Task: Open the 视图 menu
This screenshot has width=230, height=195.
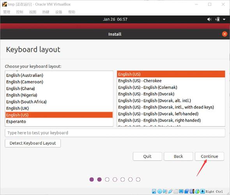Action: point(33,12)
